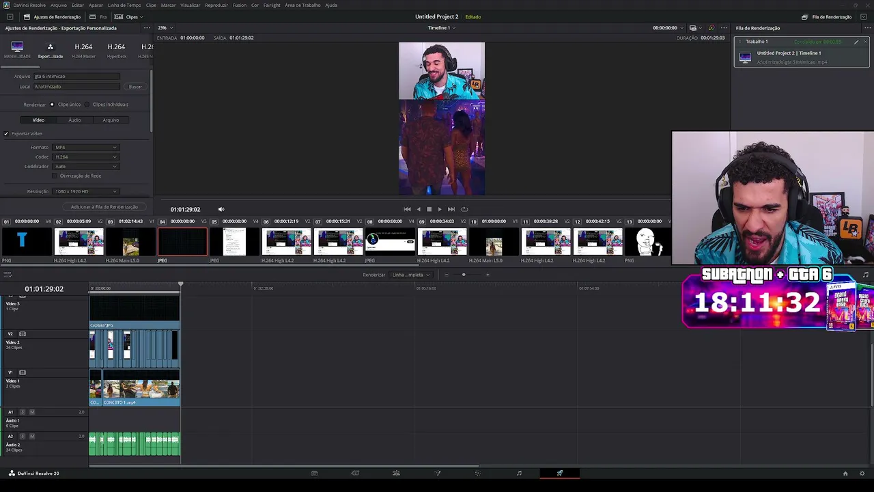Zoom out the timeline
The image size is (874, 492).
tap(446, 275)
